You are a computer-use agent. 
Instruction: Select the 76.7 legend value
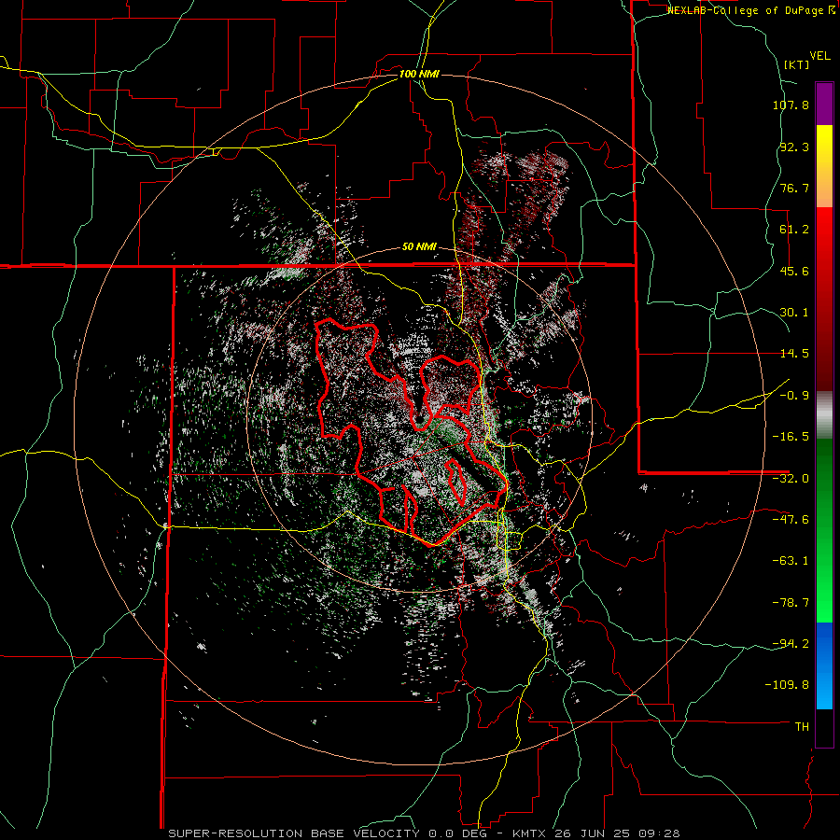[794, 188]
